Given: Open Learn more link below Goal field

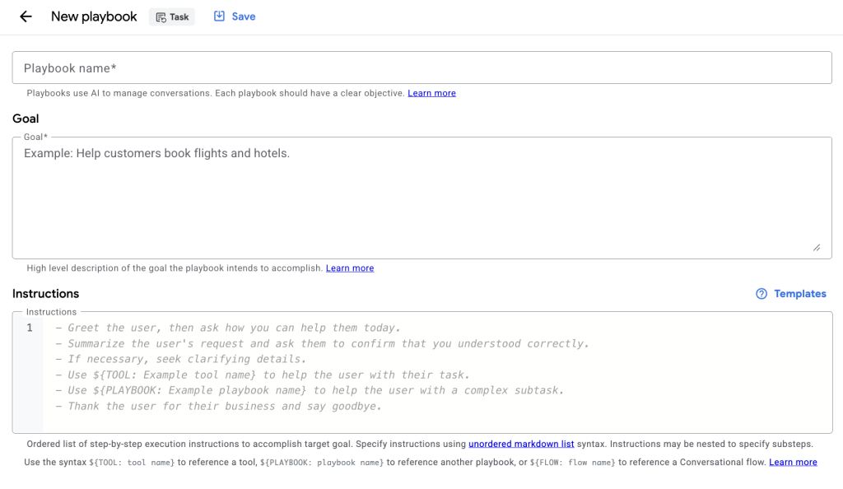Looking at the screenshot, I should [350, 268].
